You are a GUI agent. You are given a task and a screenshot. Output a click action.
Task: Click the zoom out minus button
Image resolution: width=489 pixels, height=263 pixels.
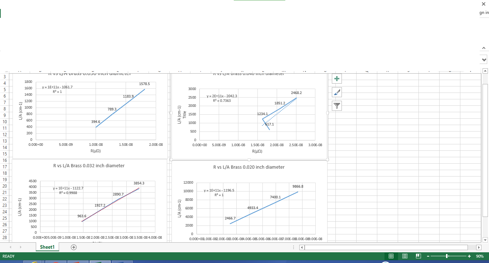click(428, 256)
